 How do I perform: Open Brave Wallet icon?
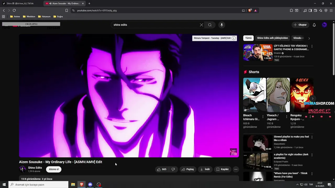coord(315,10)
